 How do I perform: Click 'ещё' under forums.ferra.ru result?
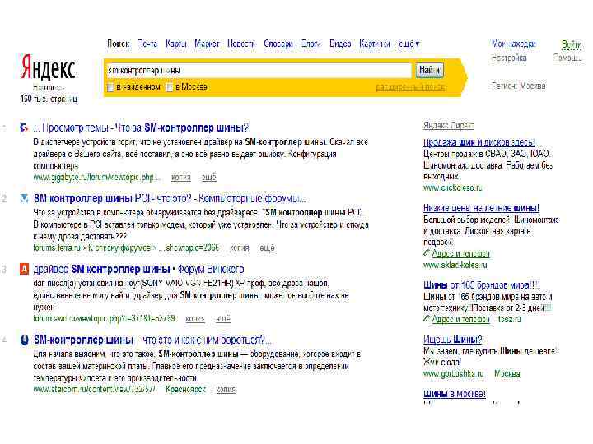click(267, 248)
